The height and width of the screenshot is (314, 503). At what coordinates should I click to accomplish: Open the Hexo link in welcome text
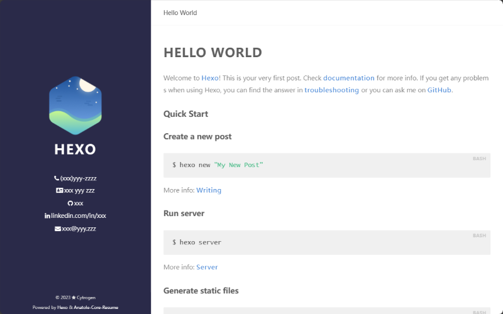pyautogui.click(x=209, y=78)
